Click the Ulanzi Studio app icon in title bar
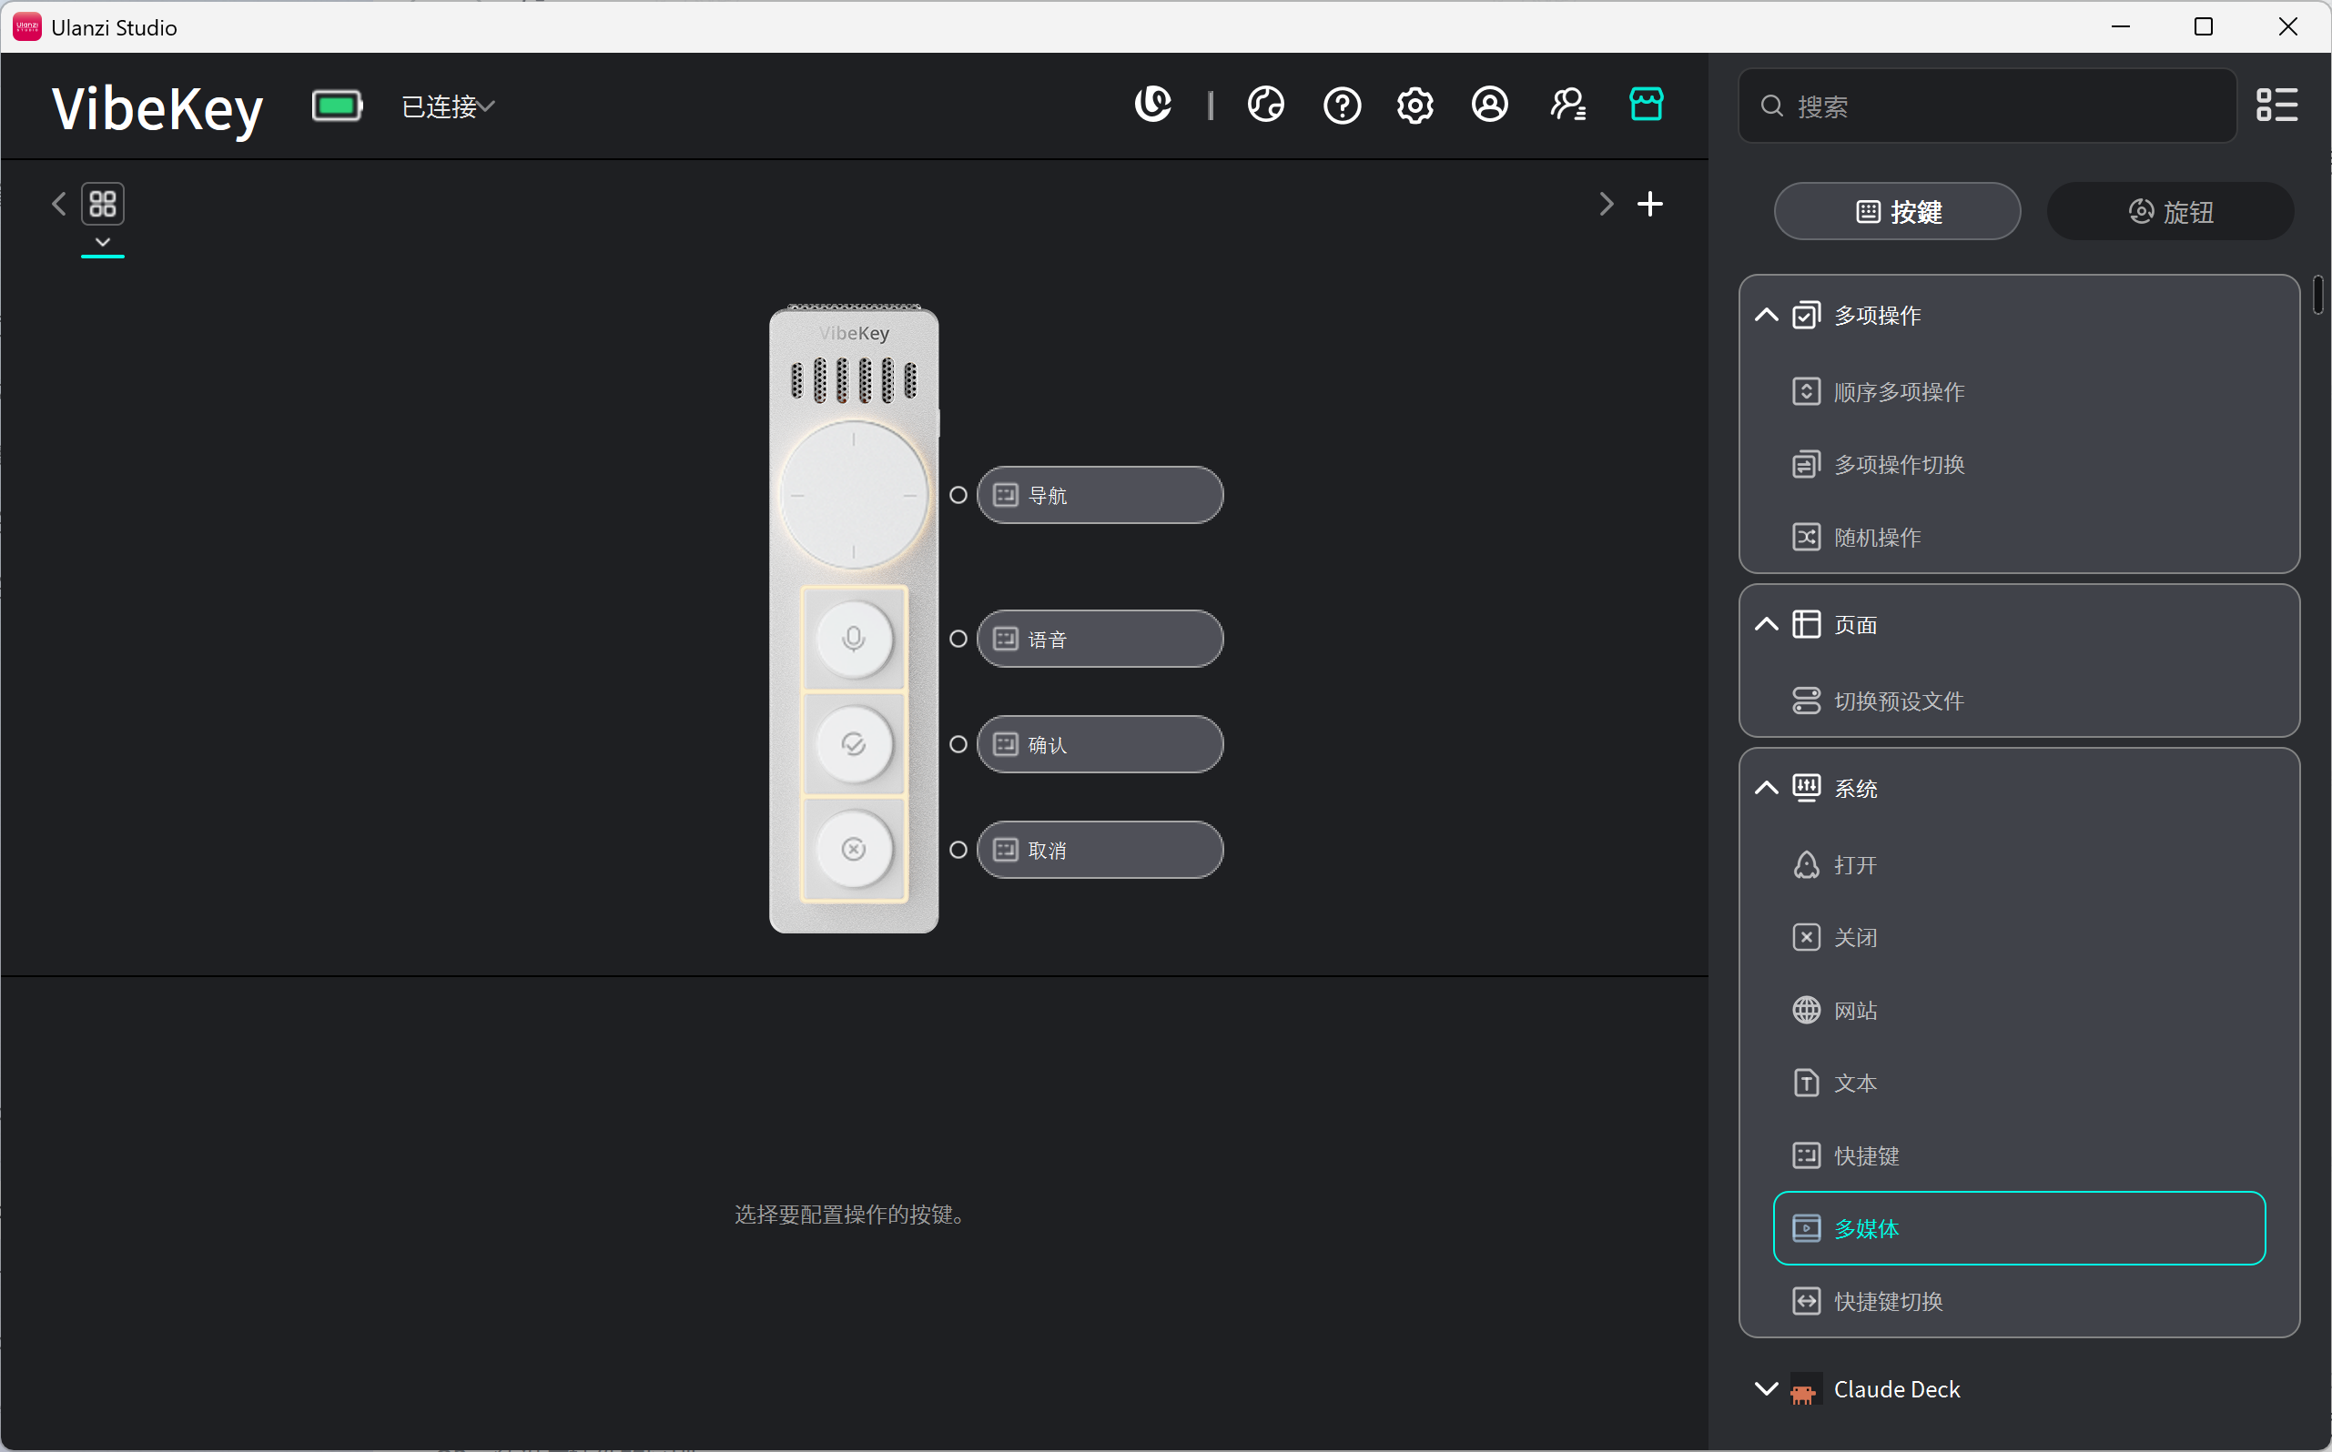The height and width of the screenshot is (1452, 2332). point(27,27)
